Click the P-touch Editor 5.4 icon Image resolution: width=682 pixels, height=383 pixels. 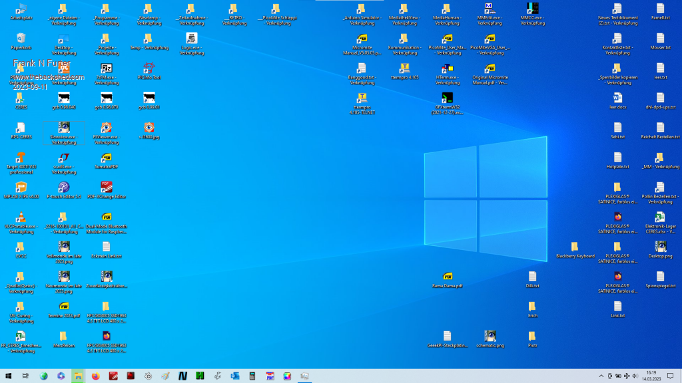(63, 188)
